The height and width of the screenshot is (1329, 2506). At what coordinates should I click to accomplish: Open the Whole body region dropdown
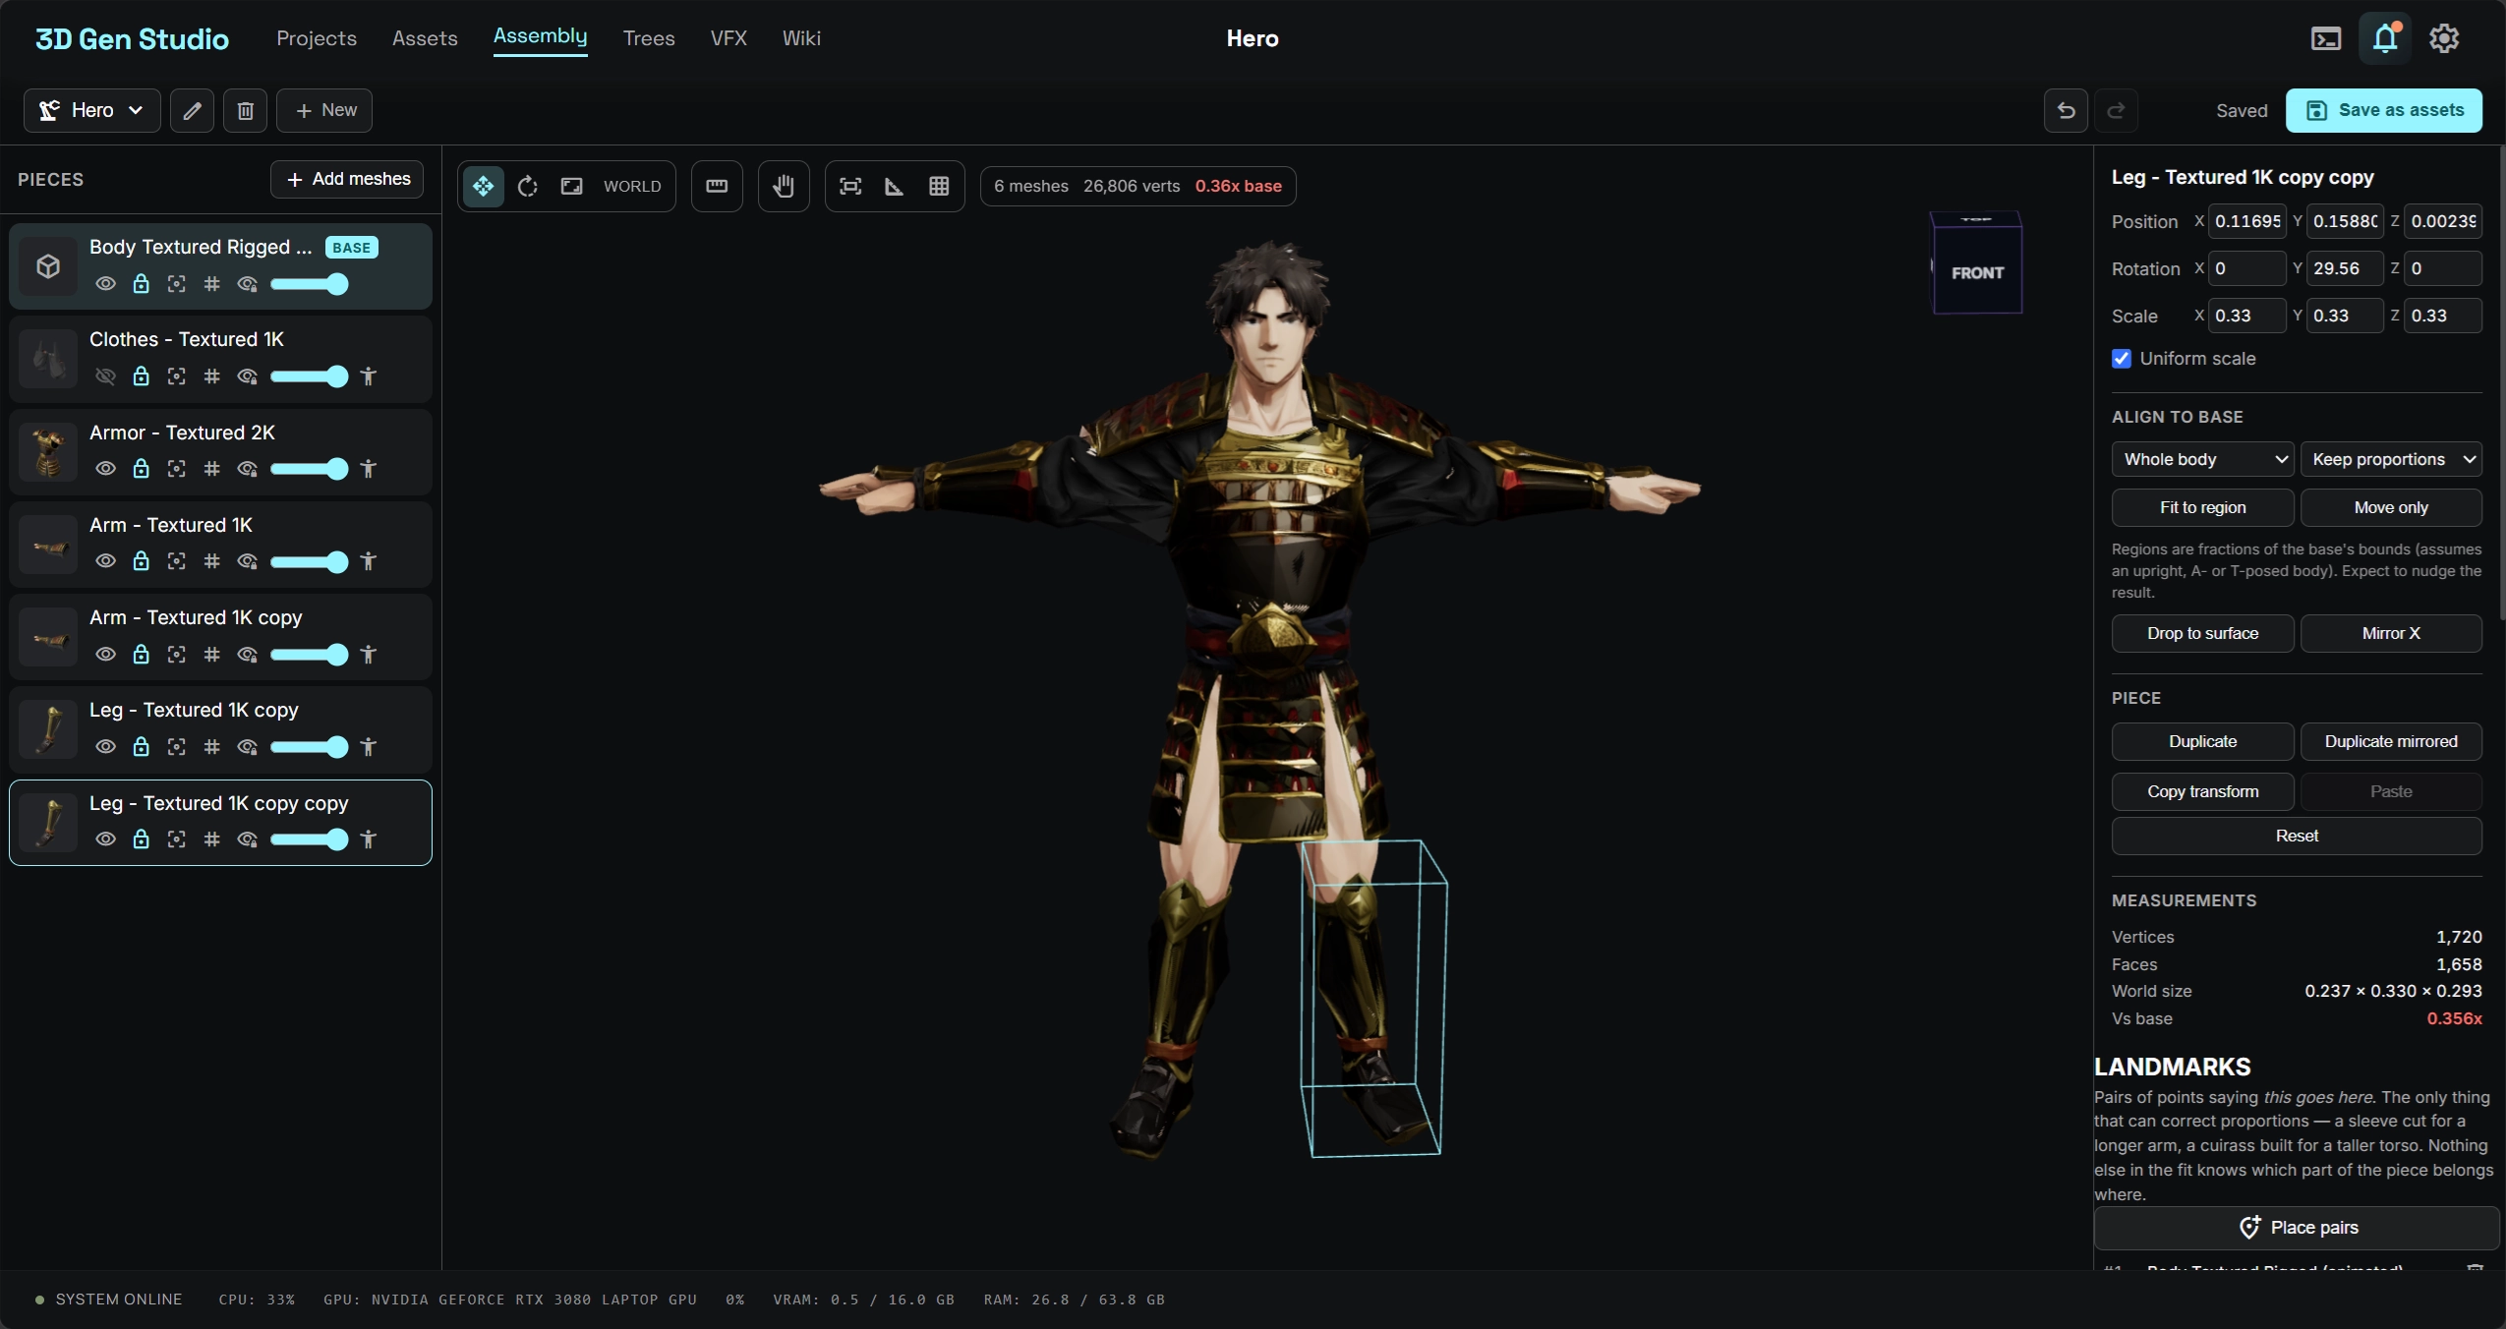(2202, 459)
